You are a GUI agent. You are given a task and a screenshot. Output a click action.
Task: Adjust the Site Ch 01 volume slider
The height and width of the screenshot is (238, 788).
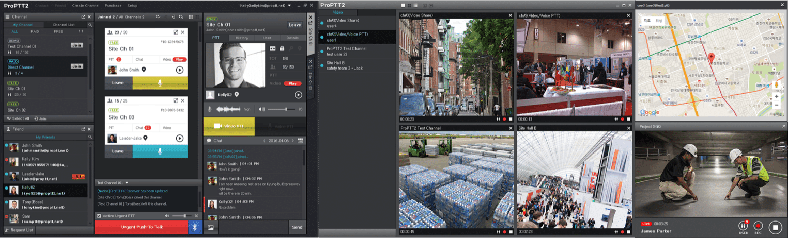(281, 109)
